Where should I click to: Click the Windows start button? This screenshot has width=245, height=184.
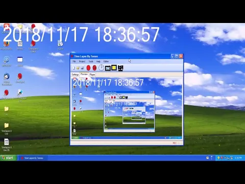tap(9, 158)
